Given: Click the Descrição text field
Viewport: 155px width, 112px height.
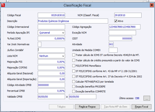Looking at the screenshot, I should point(73,21).
